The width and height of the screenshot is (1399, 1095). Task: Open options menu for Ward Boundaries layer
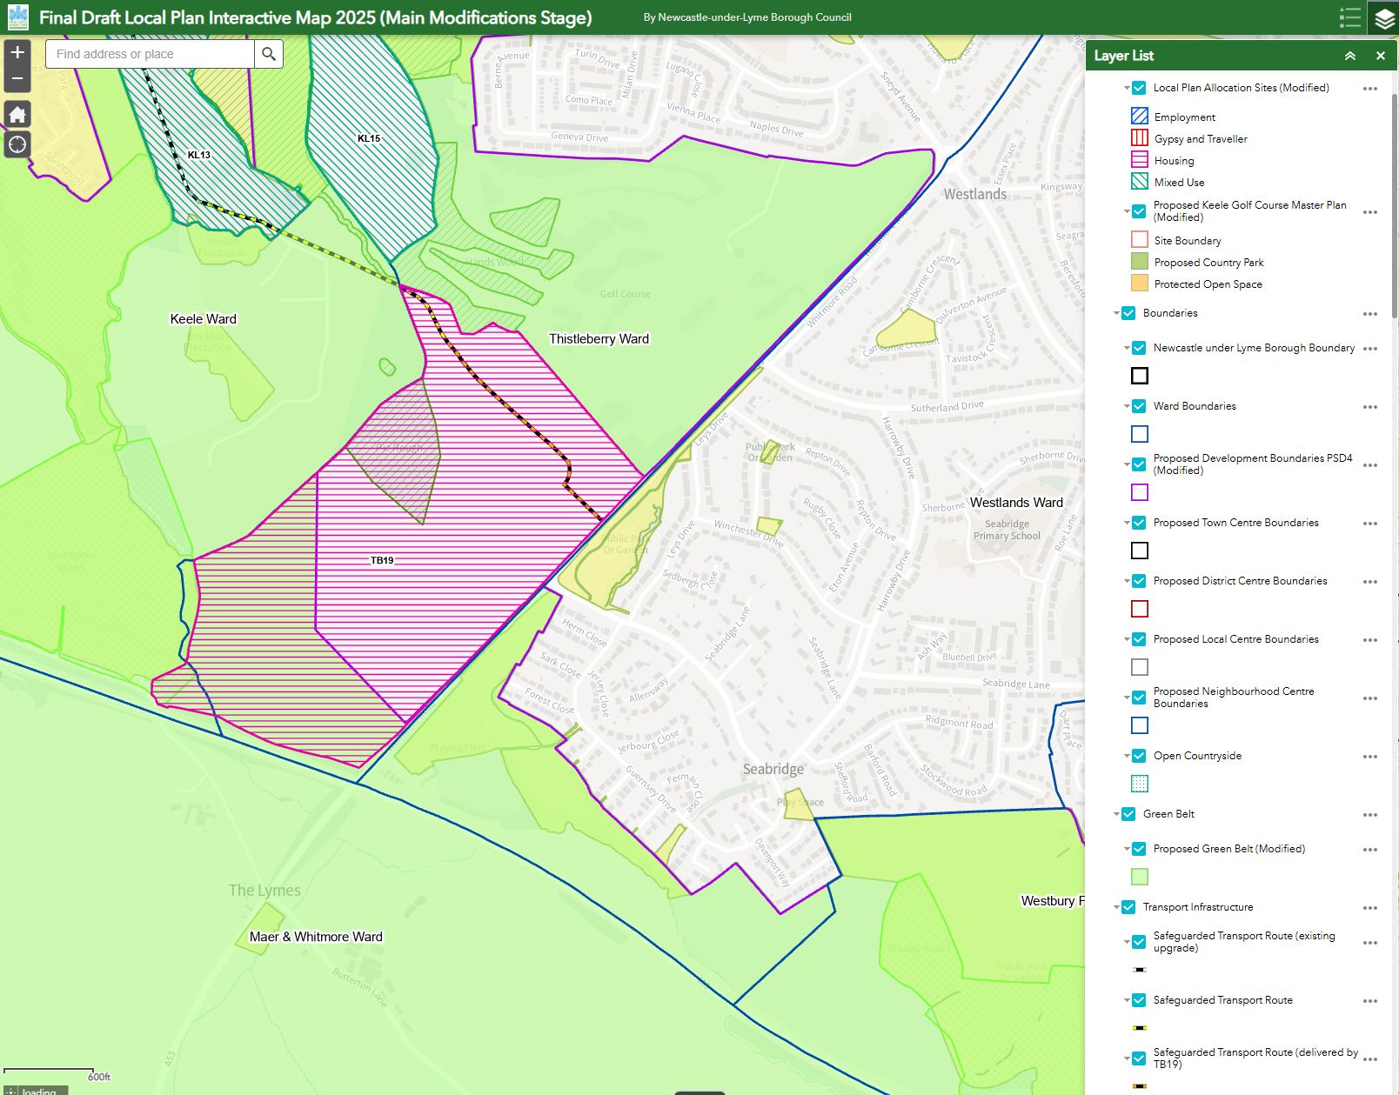point(1370,407)
